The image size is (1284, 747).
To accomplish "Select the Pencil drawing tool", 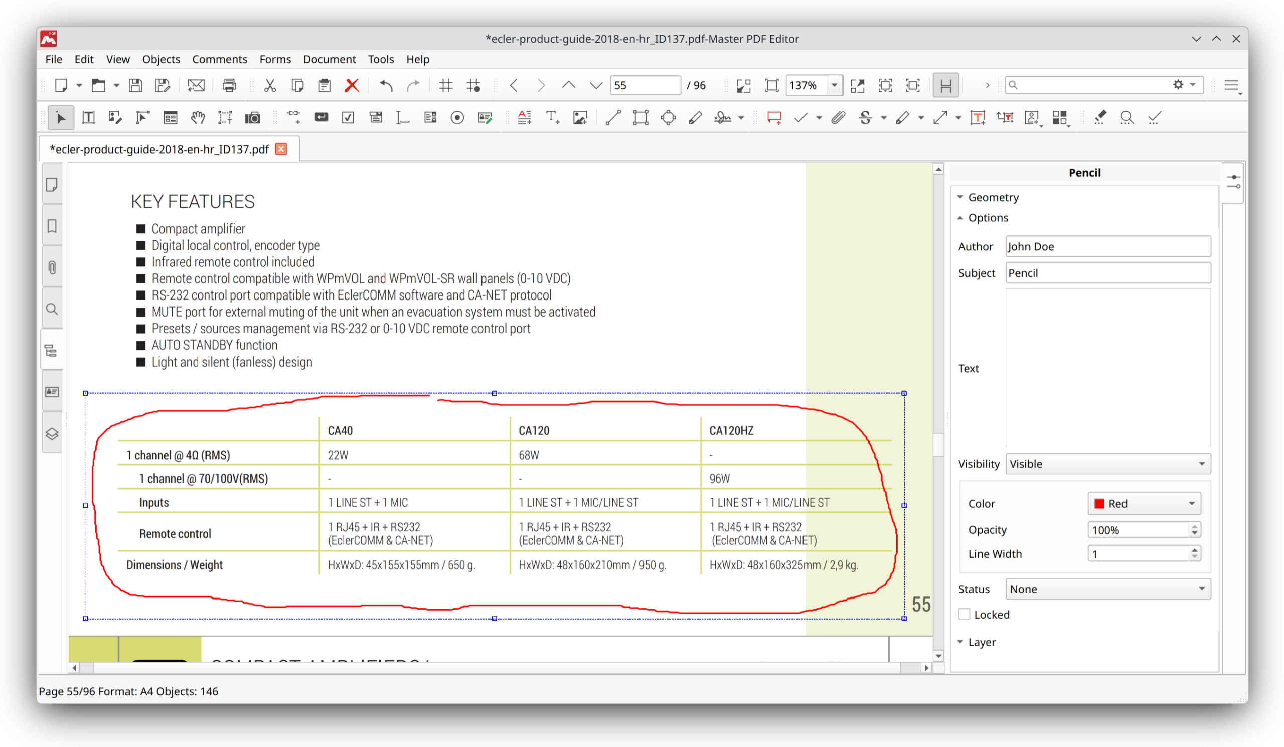I will tap(695, 118).
